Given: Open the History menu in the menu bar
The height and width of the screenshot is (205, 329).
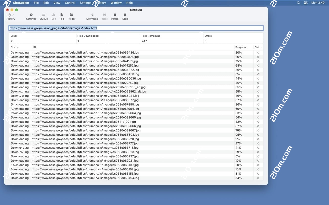Looking at the screenshot, I should pyautogui.click(x=101, y=3).
